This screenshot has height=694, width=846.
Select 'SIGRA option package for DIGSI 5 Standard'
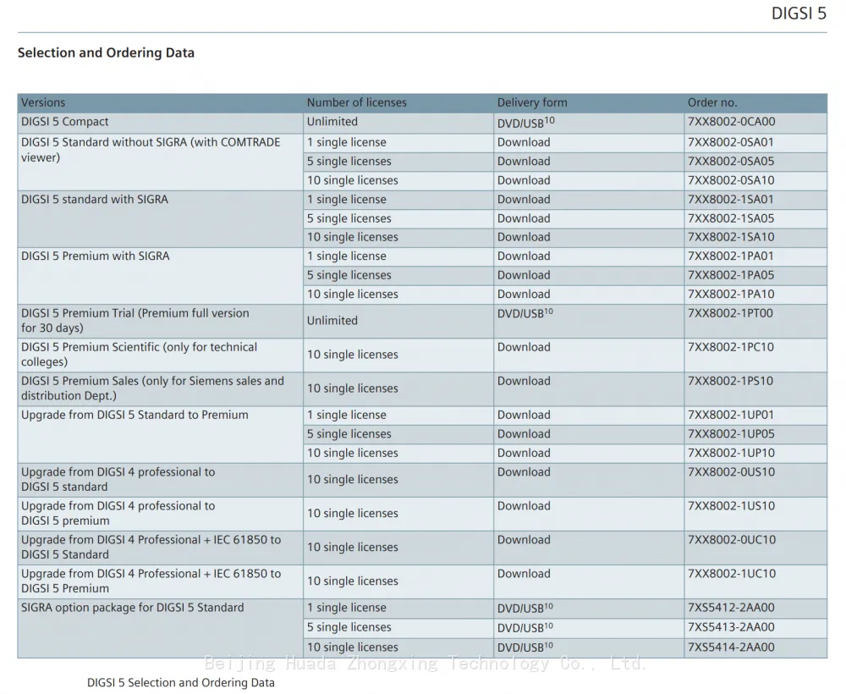coord(160,628)
